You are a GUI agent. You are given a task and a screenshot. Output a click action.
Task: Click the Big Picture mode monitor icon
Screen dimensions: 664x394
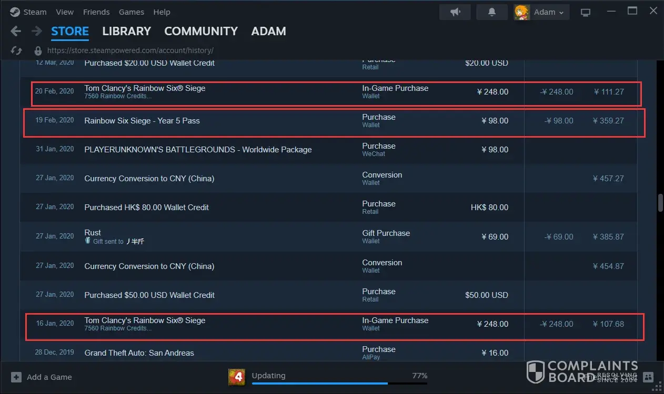coord(586,12)
